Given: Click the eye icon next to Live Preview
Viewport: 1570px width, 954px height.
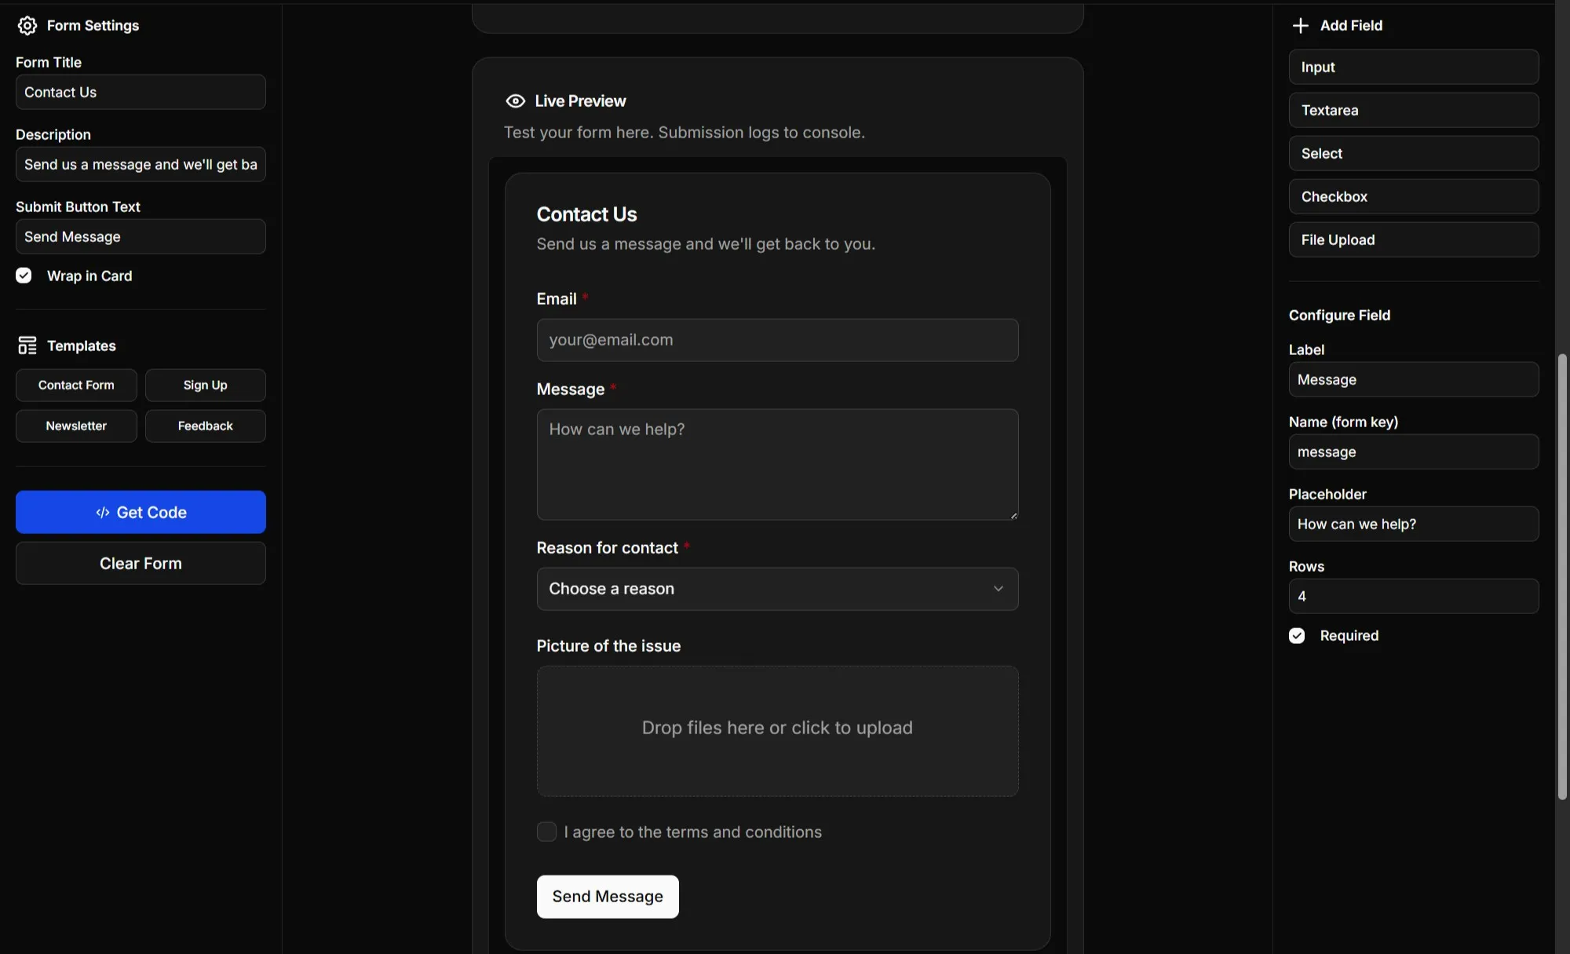Looking at the screenshot, I should coord(515,101).
